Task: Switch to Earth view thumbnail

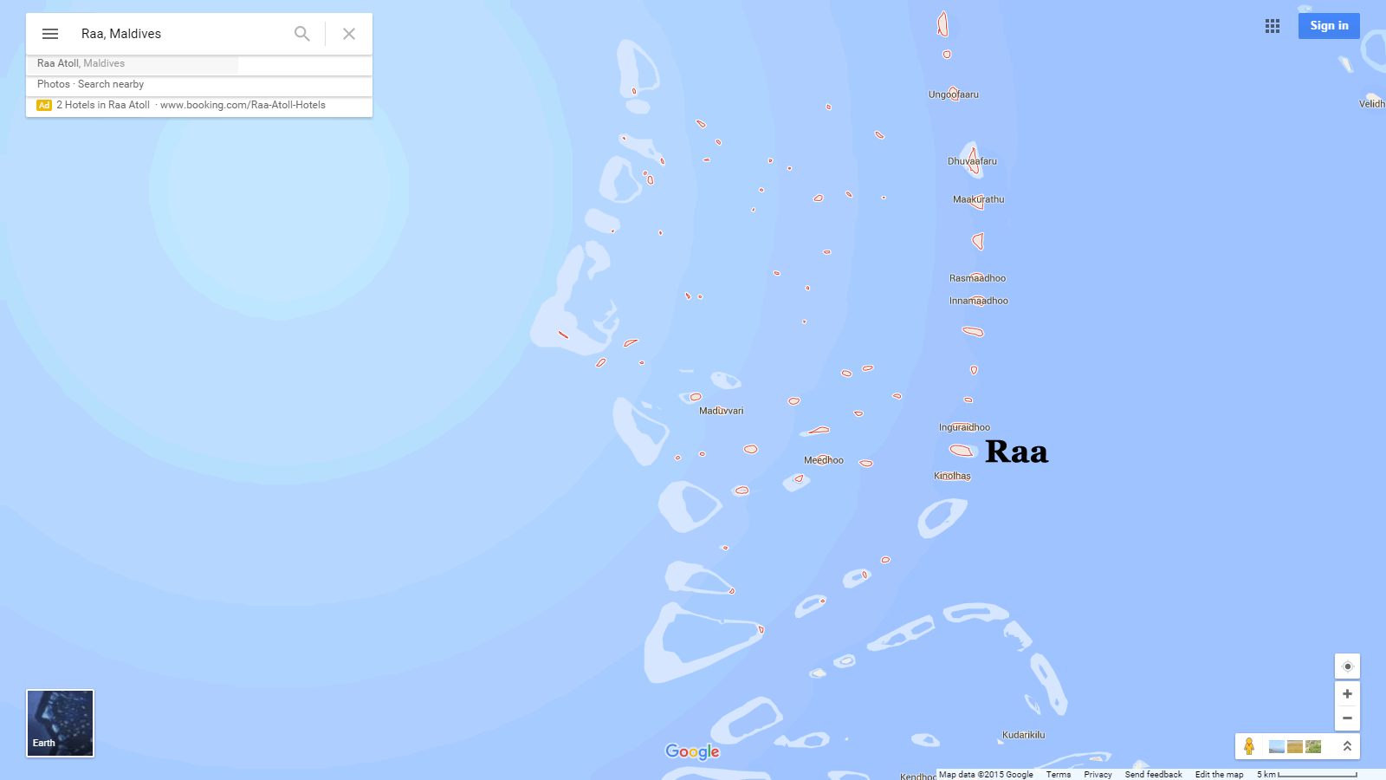Action: (x=60, y=723)
